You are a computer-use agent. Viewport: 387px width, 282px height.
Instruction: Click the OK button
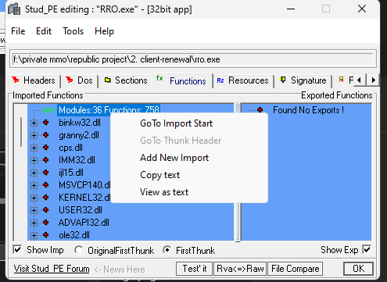(359, 269)
